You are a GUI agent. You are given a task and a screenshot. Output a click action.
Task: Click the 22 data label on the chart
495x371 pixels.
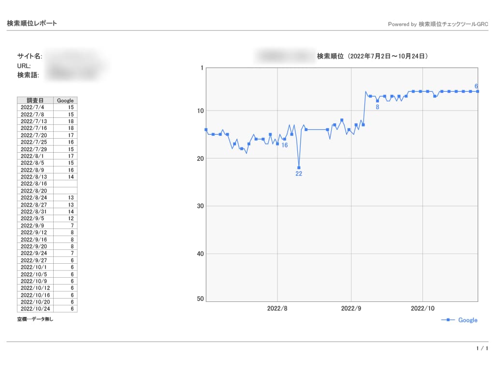pos(299,173)
